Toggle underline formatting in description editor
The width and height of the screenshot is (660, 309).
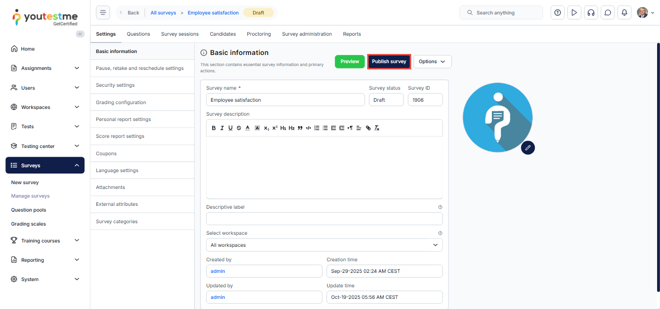tap(230, 128)
